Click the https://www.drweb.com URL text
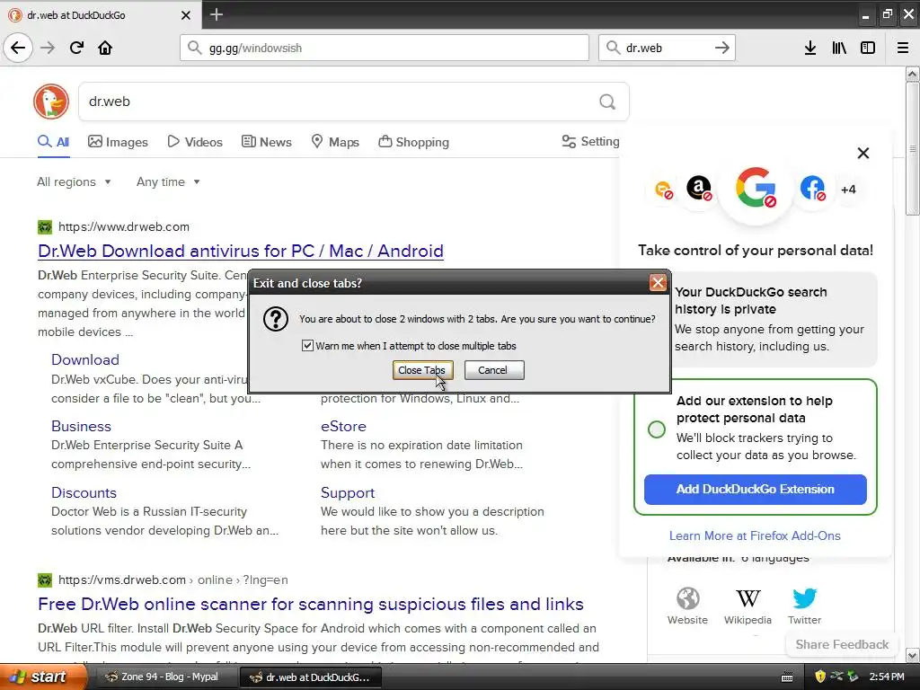 pyautogui.click(x=124, y=226)
